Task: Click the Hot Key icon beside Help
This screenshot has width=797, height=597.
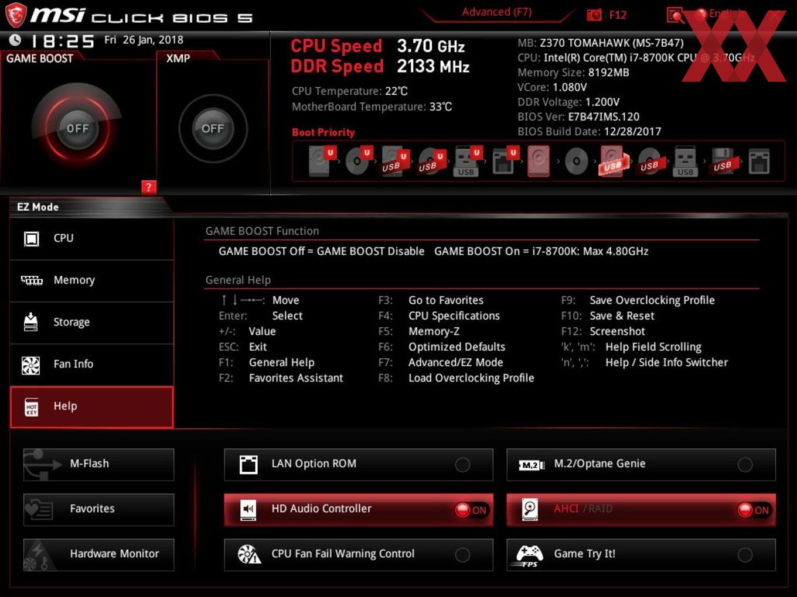Action: (32, 407)
